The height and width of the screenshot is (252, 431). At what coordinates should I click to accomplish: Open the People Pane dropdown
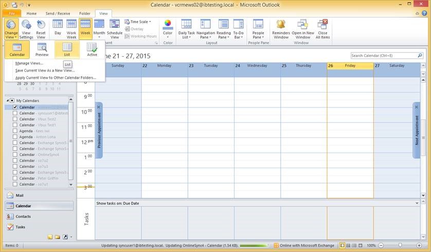click(x=258, y=29)
